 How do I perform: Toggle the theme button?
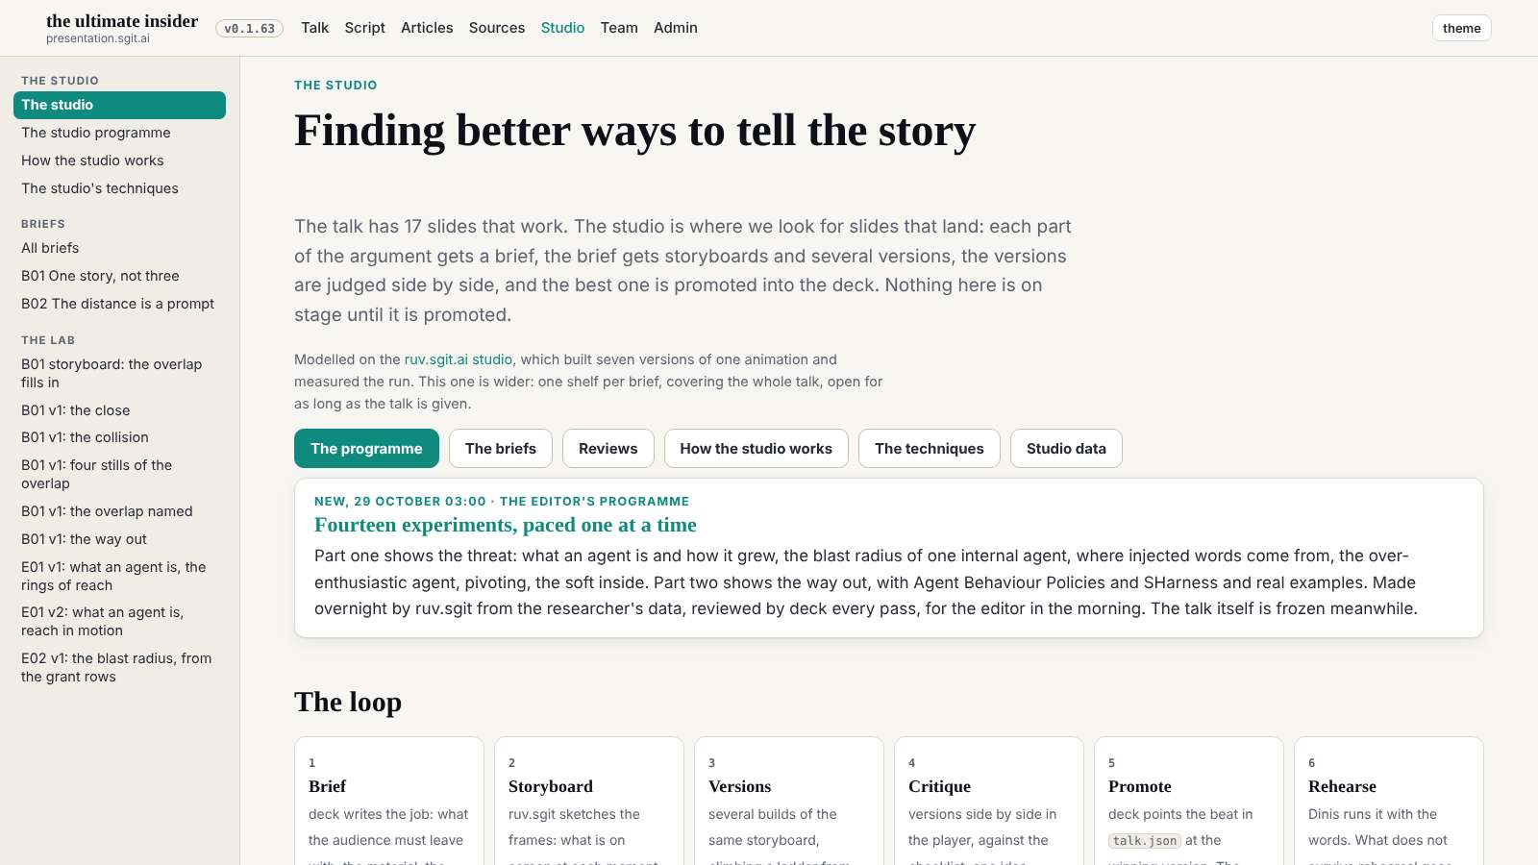tap(1461, 28)
